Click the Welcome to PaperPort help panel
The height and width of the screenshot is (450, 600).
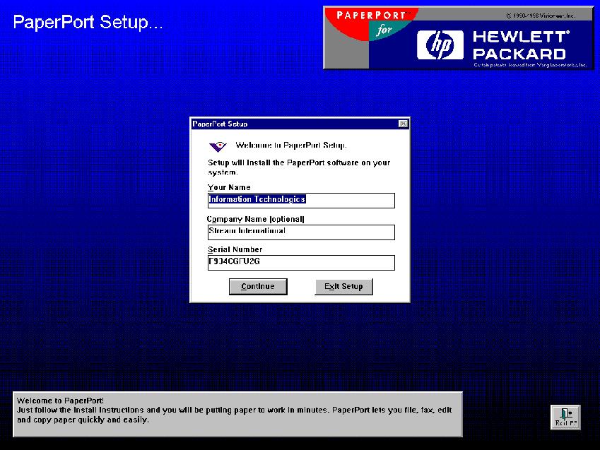click(237, 414)
